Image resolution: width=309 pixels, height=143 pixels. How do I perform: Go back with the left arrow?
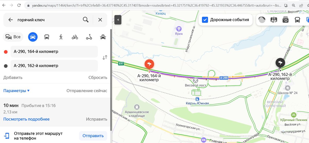[11, 20]
